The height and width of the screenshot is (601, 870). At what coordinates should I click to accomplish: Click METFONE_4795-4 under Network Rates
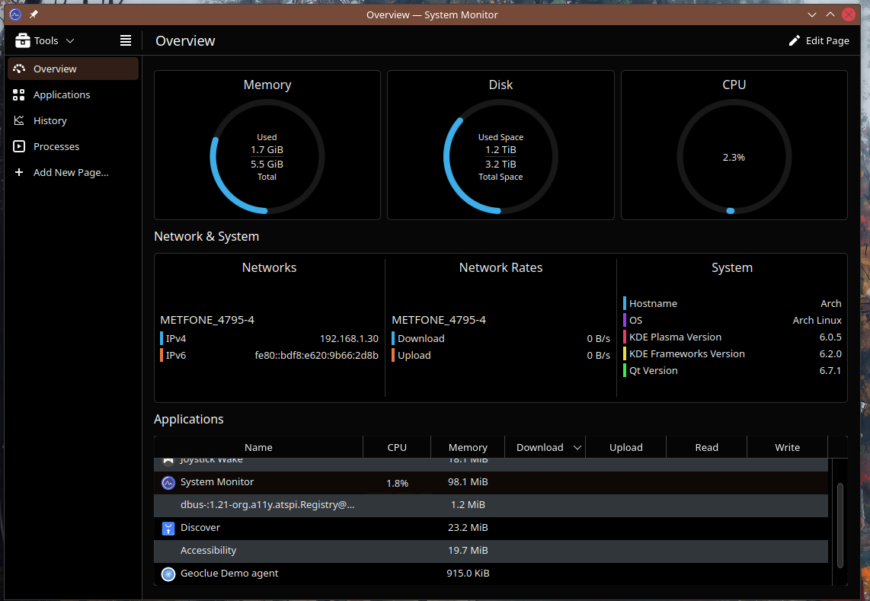coord(438,320)
